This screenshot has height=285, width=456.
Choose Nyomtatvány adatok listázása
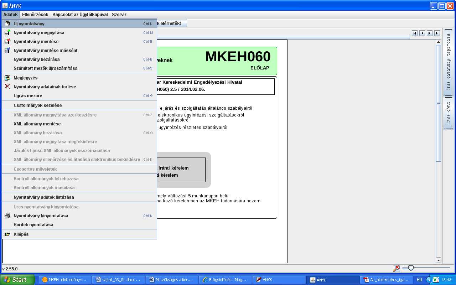(79, 197)
